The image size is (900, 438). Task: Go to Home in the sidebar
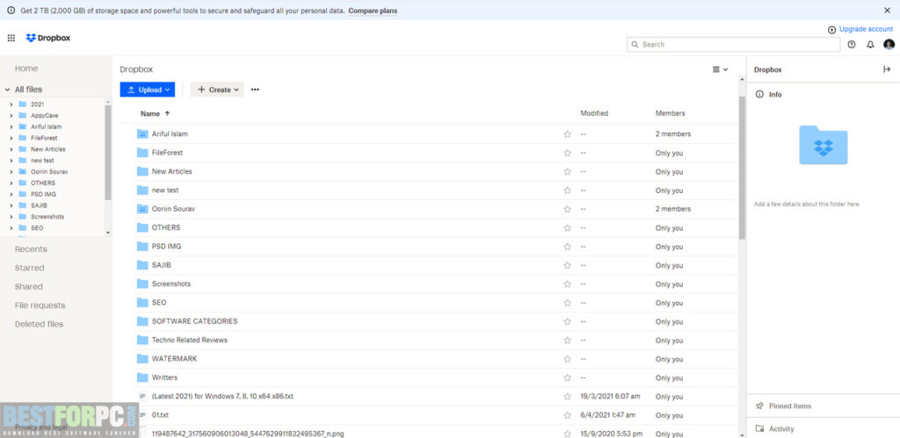pyautogui.click(x=26, y=68)
